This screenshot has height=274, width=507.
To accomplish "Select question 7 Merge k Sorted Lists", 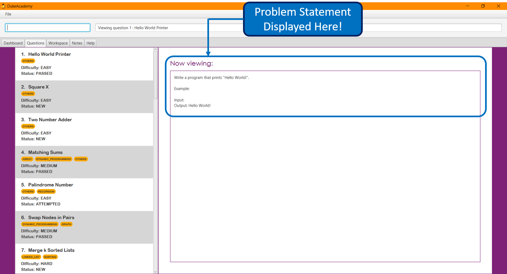I will tap(84, 259).
